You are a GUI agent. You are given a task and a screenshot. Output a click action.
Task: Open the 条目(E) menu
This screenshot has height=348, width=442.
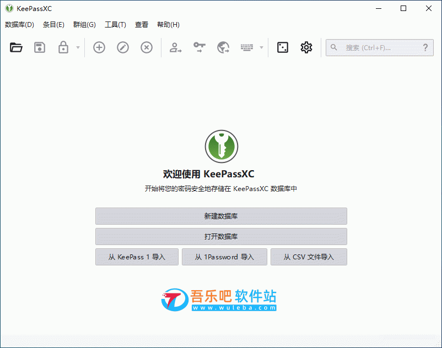point(53,25)
